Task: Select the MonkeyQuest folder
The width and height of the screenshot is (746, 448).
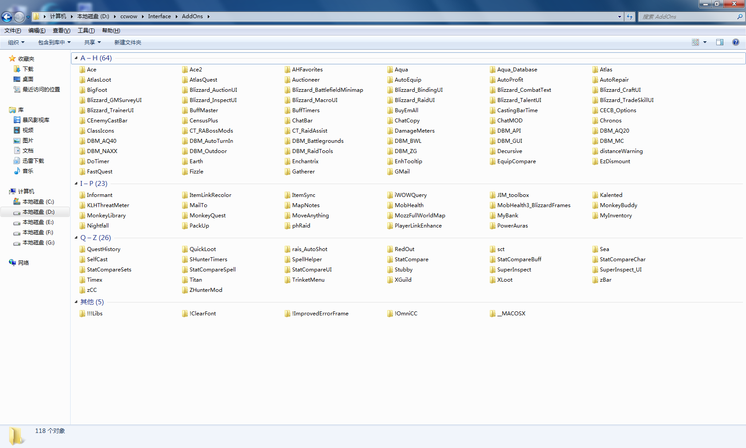Action: click(x=207, y=216)
